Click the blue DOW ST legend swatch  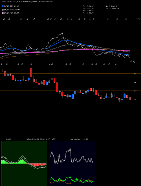3,6
